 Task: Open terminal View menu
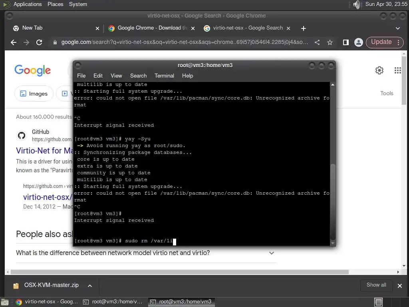coord(116,76)
